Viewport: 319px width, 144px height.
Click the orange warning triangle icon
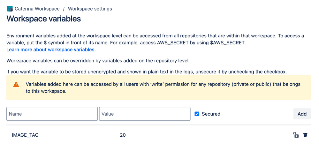click(16, 84)
